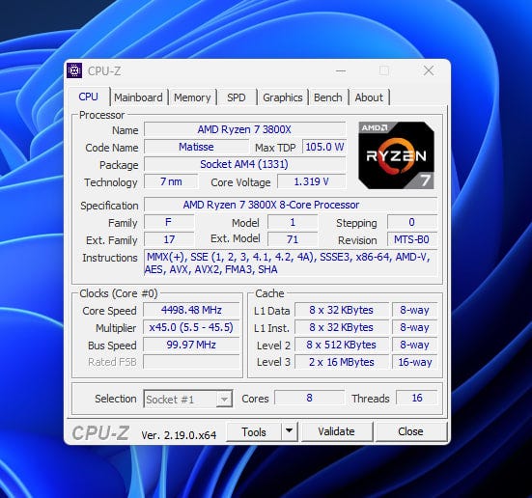
Task: Click the Package value Socket AM4 (1331)
Action: click(244, 164)
